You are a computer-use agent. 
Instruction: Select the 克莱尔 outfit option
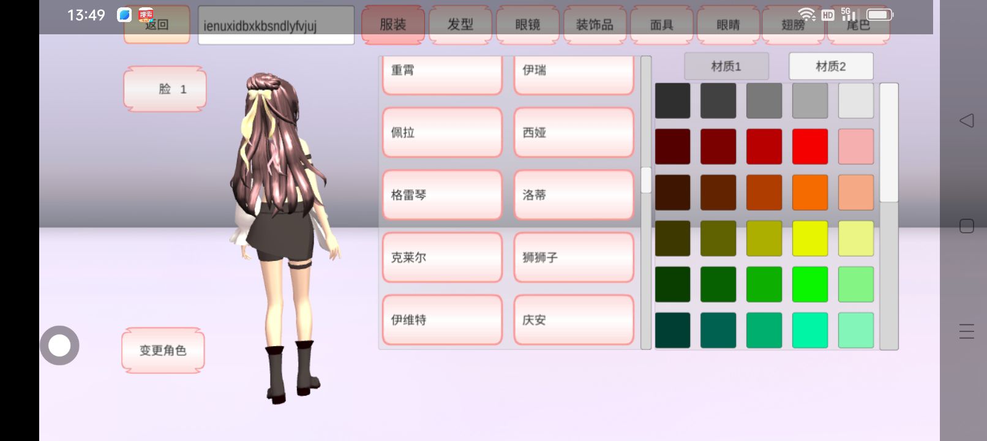(x=442, y=257)
